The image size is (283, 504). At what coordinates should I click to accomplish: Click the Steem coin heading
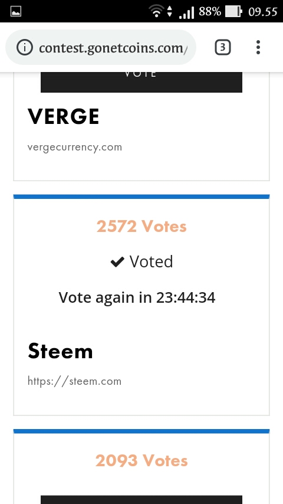[60, 351]
